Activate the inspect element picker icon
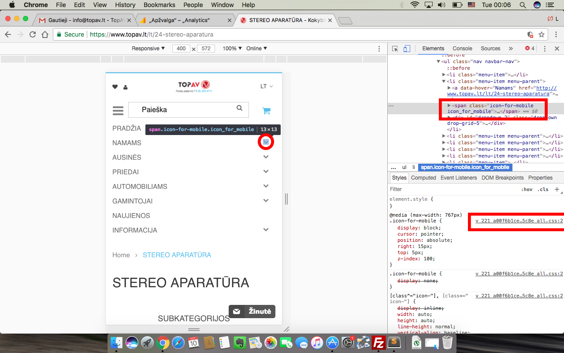 (x=395, y=49)
